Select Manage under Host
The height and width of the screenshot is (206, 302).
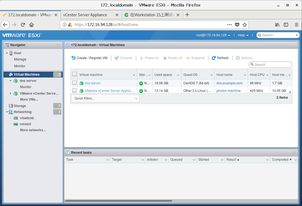click(20, 59)
